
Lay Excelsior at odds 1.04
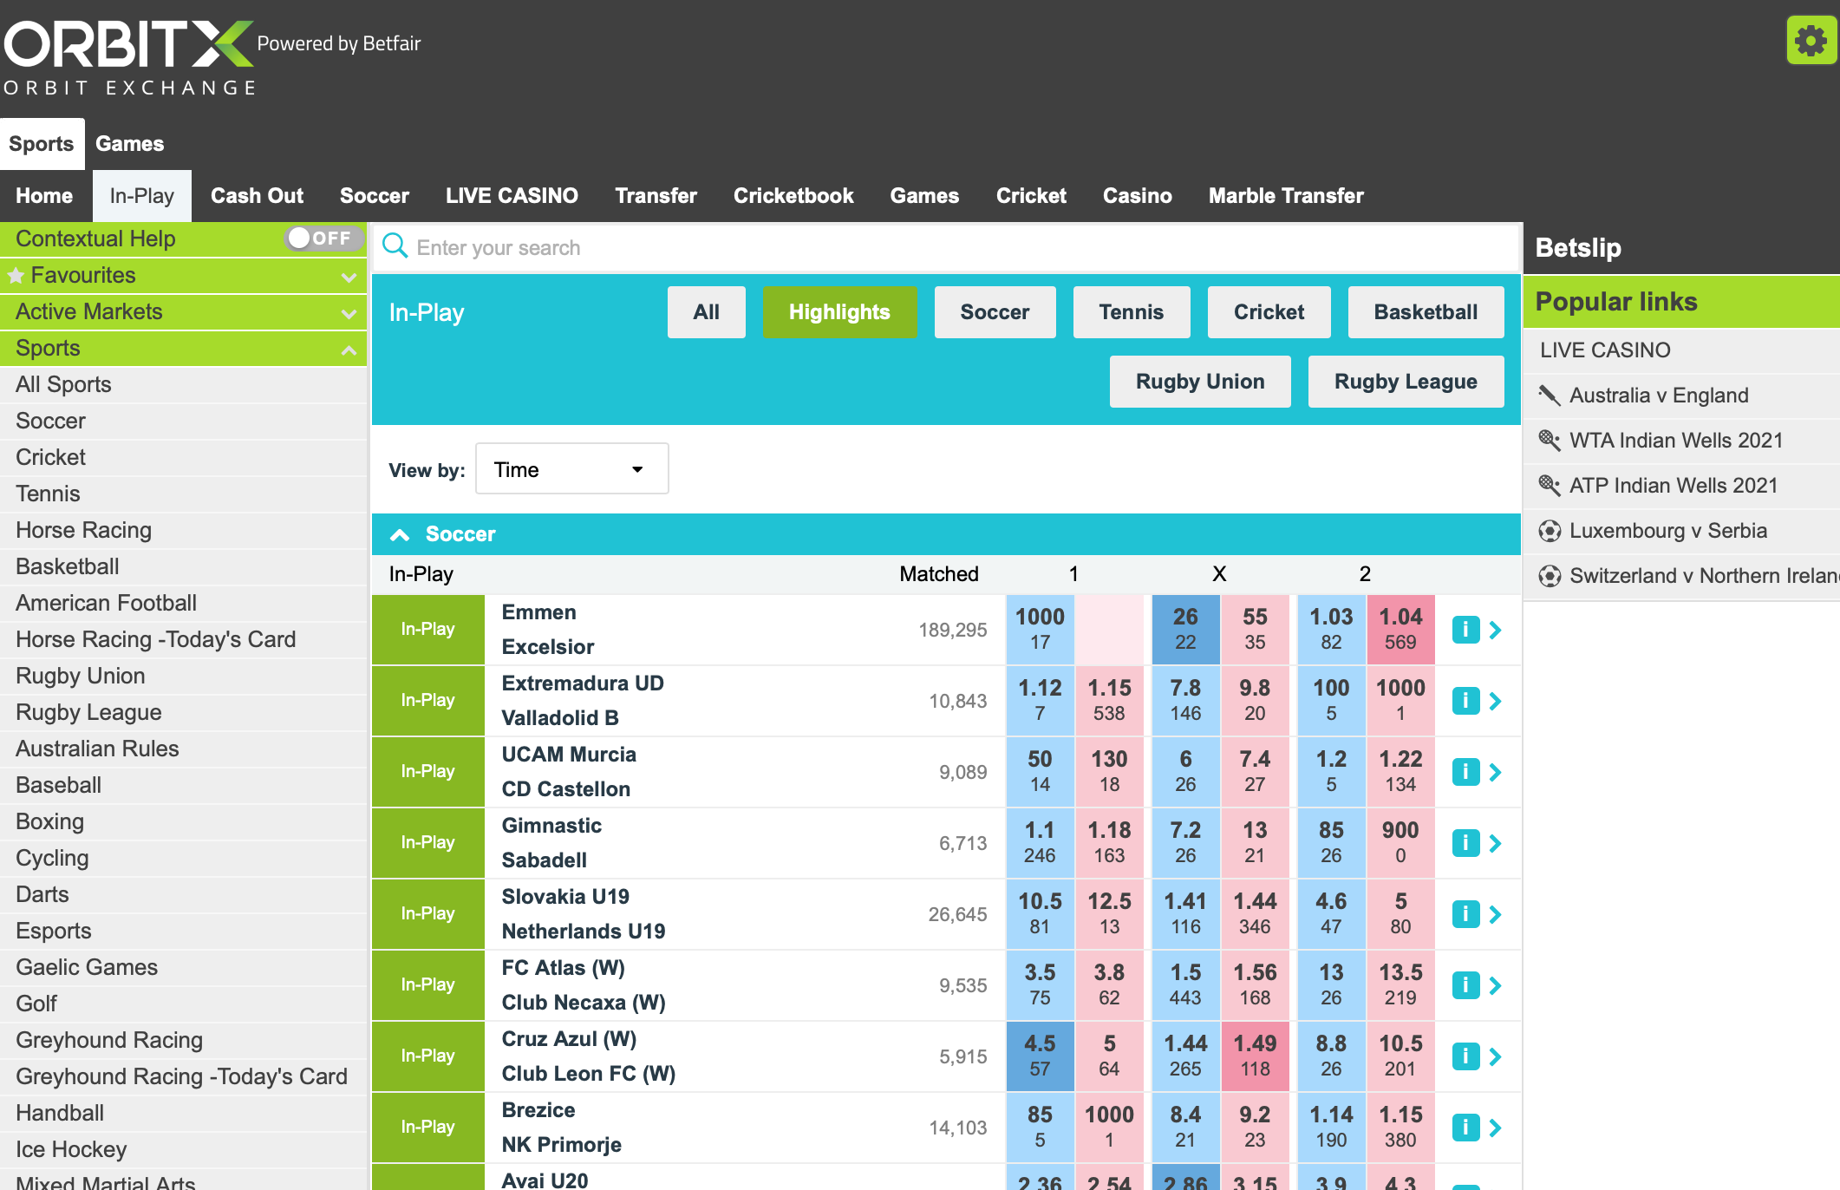[1400, 630]
